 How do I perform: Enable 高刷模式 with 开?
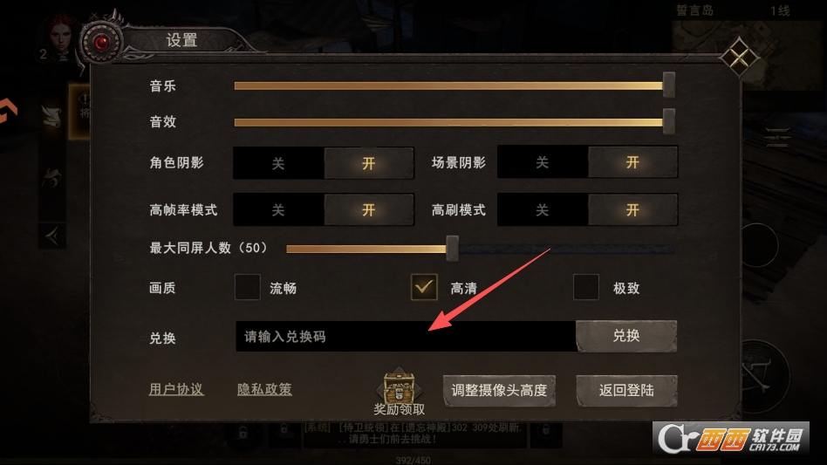point(632,210)
